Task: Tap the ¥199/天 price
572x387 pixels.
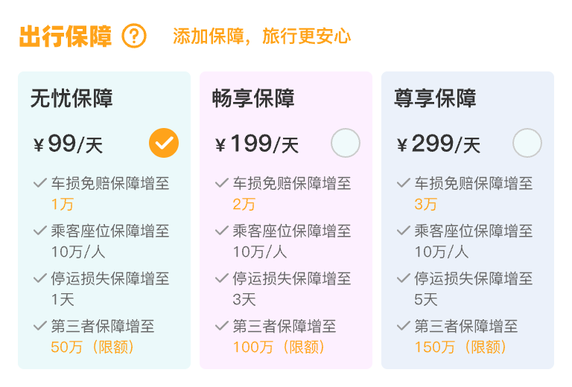Action: pos(257,144)
